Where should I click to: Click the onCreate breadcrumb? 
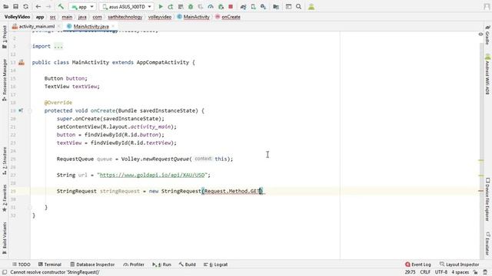point(228,17)
